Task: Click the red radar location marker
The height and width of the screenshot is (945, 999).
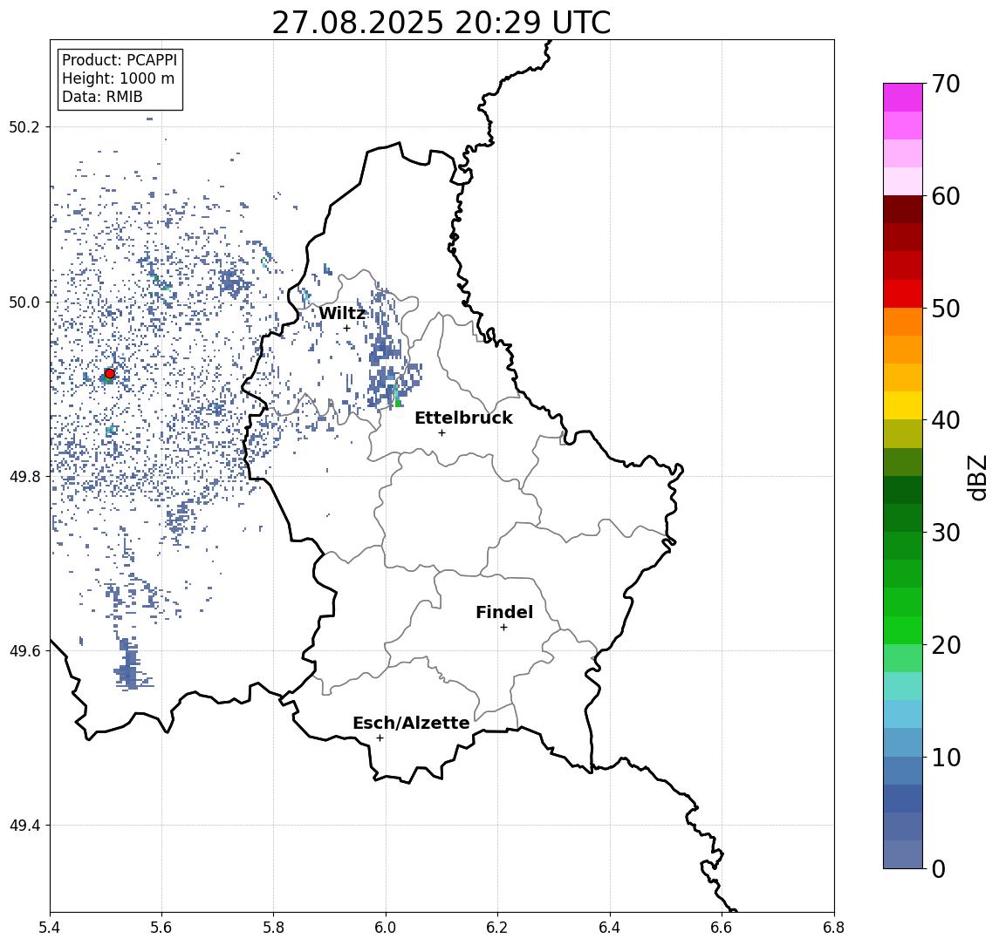Action: [110, 373]
